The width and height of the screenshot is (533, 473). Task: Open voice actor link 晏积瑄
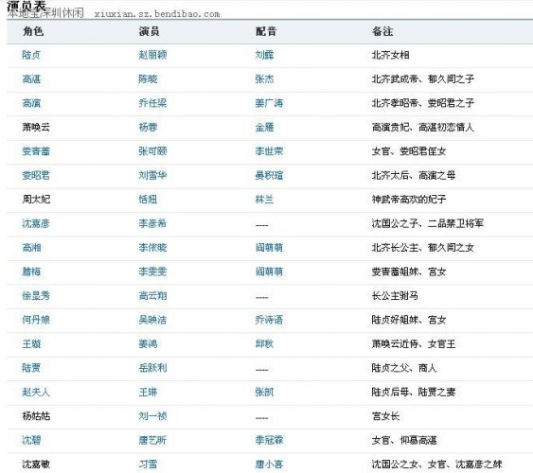click(x=269, y=176)
